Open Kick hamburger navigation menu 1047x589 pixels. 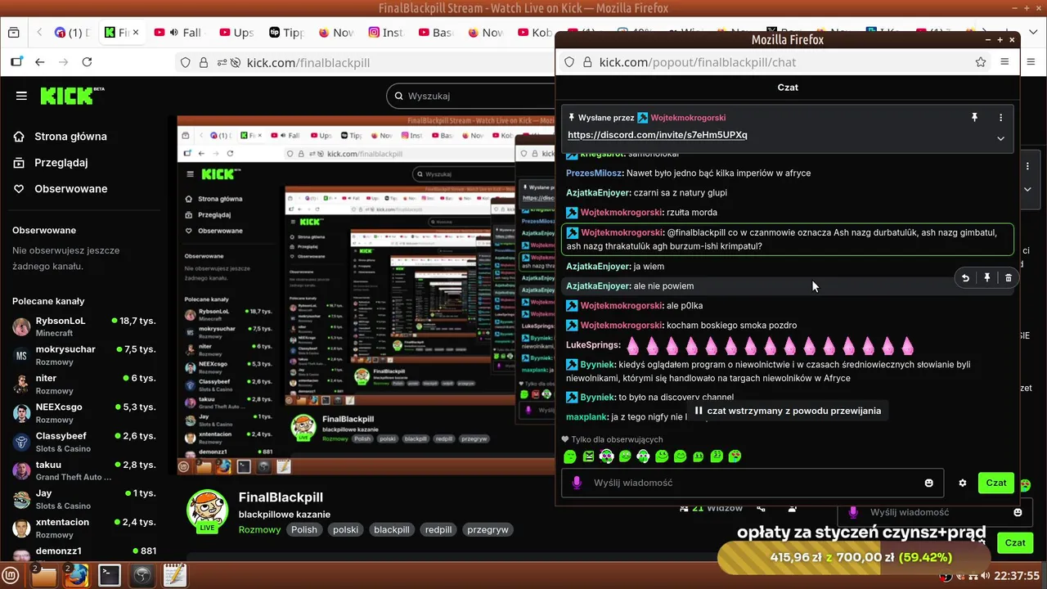tap(21, 96)
